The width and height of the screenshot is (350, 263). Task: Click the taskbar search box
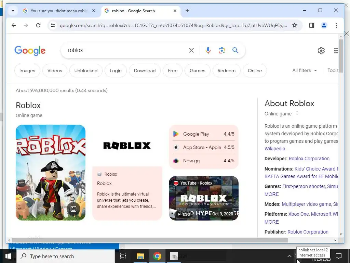[66, 256]
